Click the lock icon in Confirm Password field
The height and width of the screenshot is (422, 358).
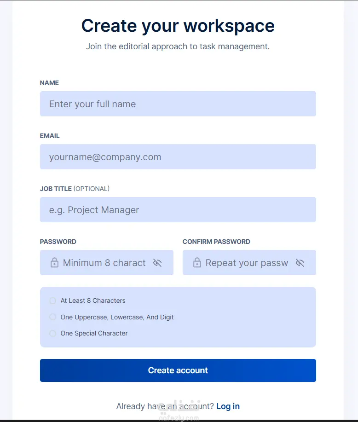point(197,262)
